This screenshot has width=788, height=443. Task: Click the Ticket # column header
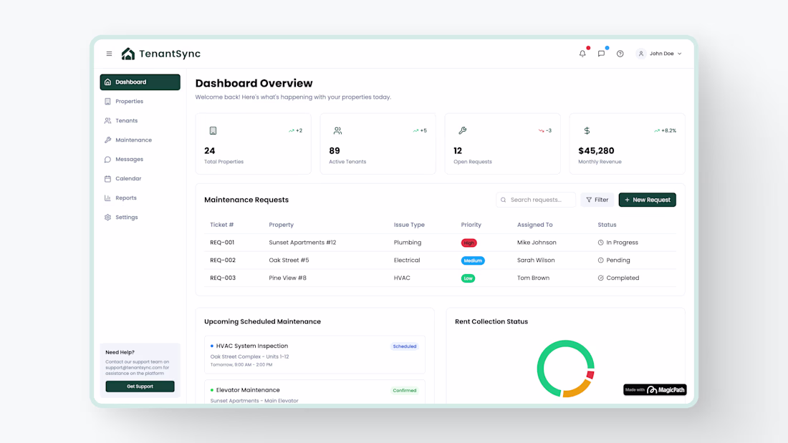[x=221, y=225]
